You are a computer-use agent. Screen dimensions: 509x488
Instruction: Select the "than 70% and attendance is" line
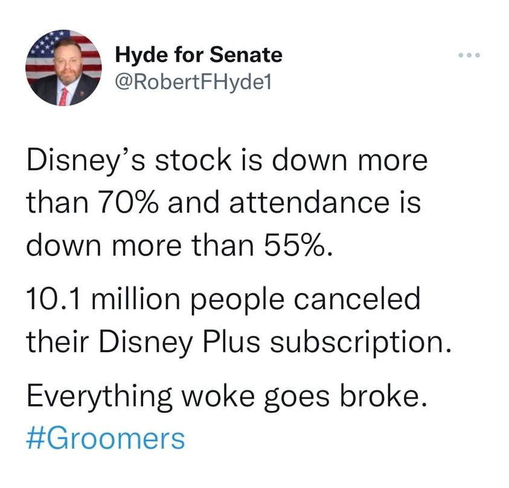click(223, 204)
